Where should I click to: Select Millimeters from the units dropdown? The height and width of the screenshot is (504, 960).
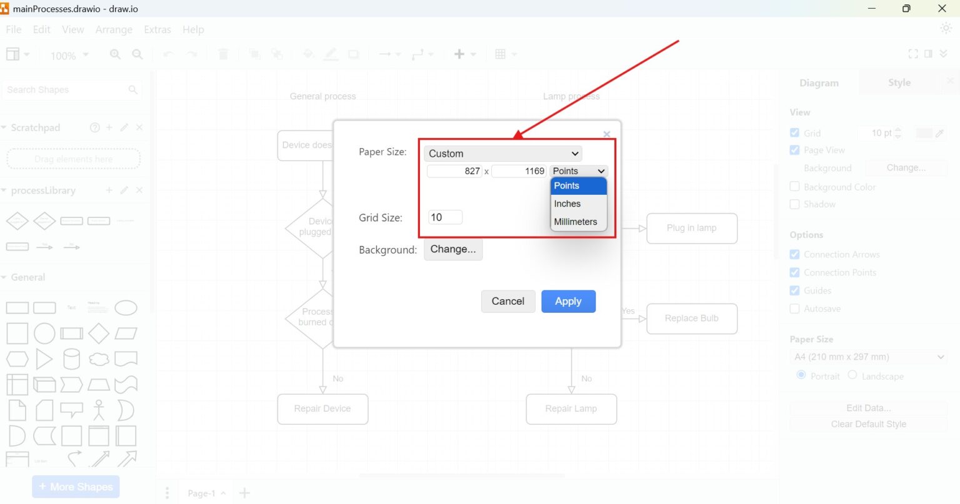(x=576, y=222)
